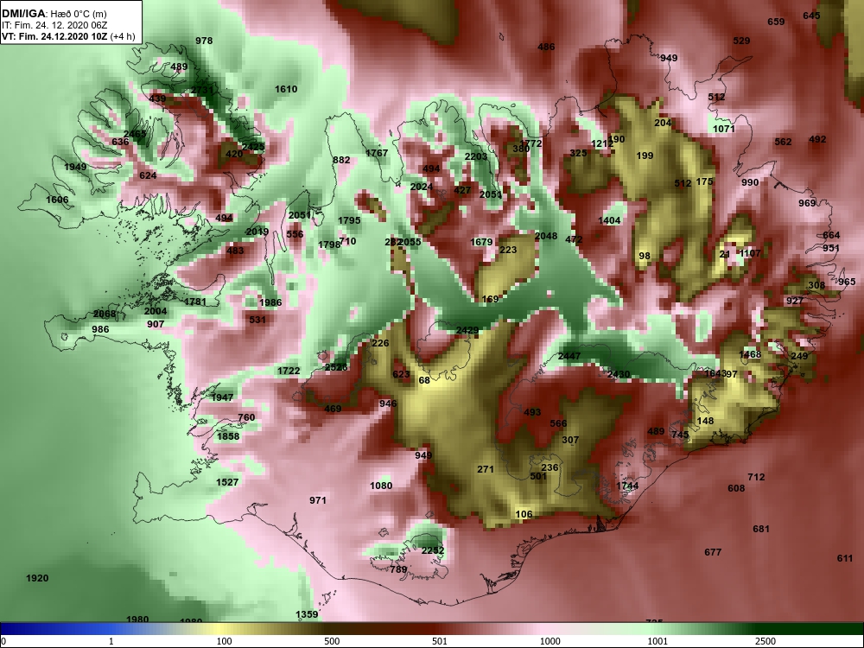Click the map value '1722'
The height and width of the screenshot is (648, 864).
tap(289, 372)
